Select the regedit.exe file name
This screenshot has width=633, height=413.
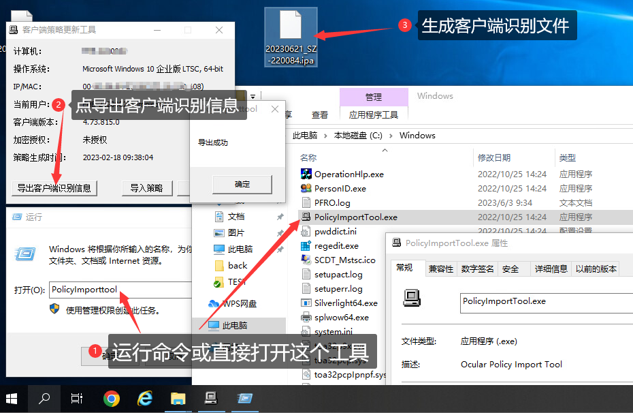(337, 246)
